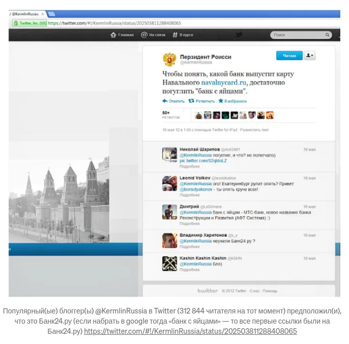Click the Главная home icon in Twitter navbar
349x344 pixels.
click(x=113, y=35)
